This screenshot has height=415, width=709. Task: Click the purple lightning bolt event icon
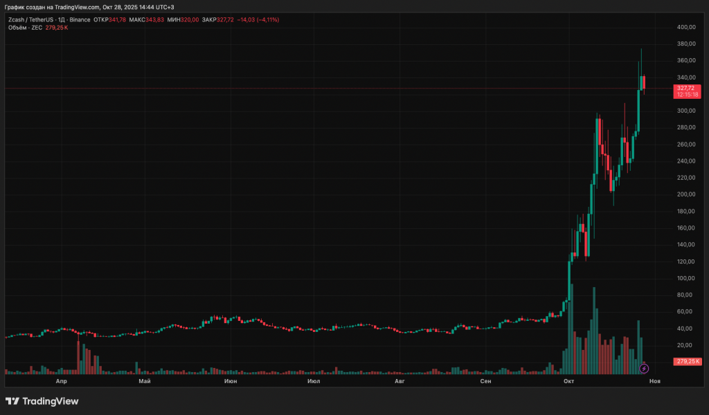(643, 369)
